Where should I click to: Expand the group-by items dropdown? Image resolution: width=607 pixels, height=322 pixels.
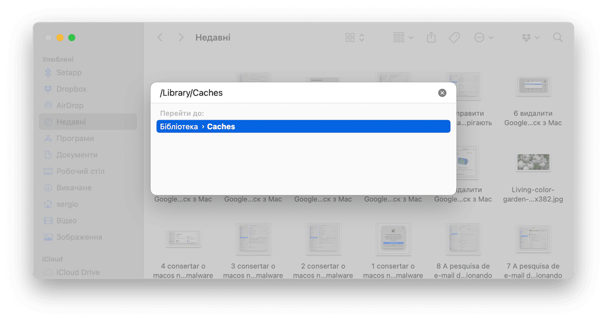click(x=403, y=37)
